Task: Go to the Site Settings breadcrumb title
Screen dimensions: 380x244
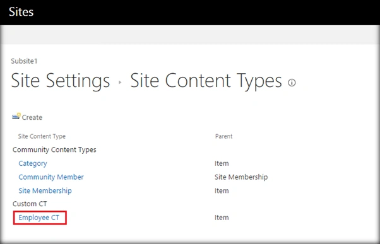Action: pyautogui.click(x=61, y=81)
